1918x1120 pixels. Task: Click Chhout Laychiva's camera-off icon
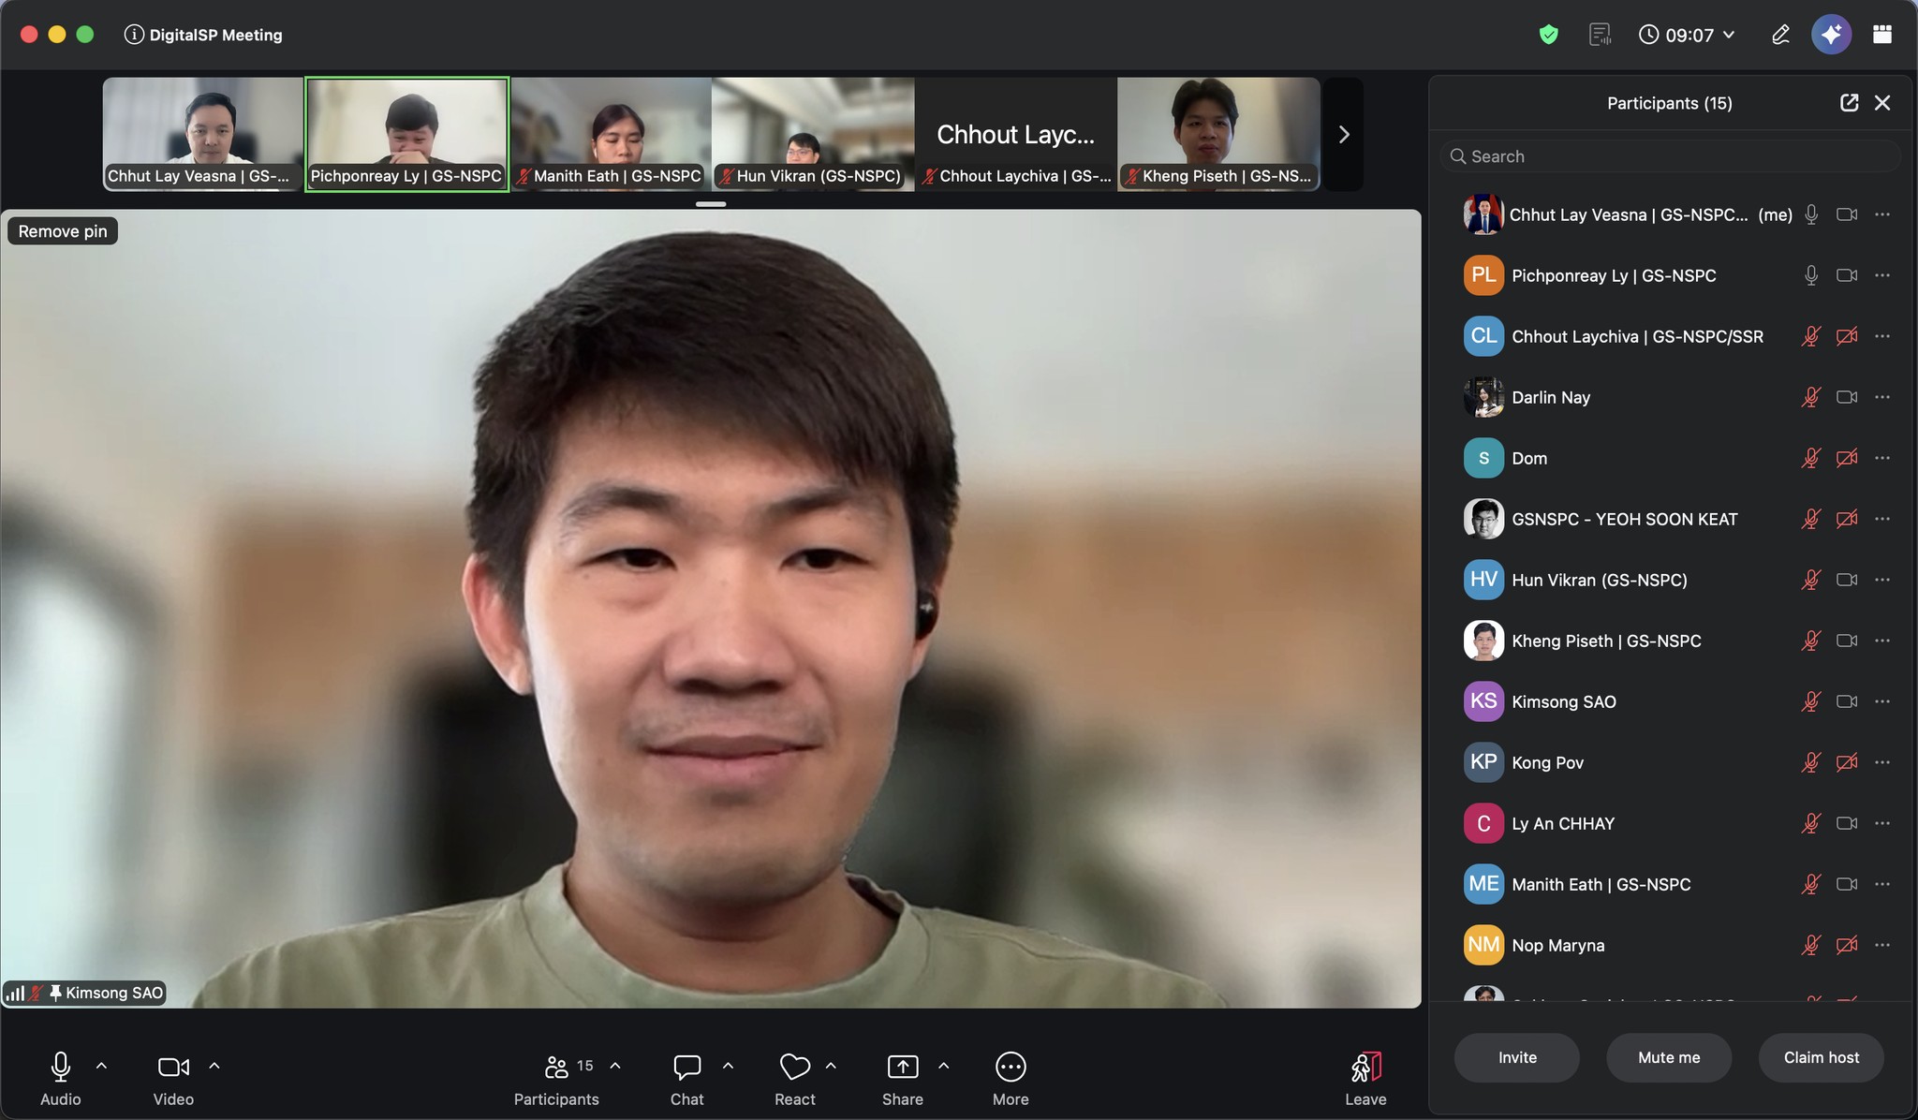tap(1847, 336)
